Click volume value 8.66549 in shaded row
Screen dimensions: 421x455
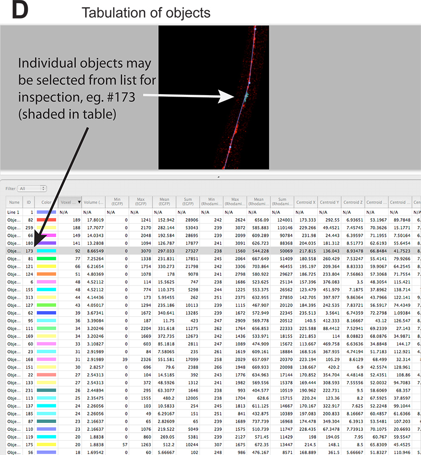[96, 251]
